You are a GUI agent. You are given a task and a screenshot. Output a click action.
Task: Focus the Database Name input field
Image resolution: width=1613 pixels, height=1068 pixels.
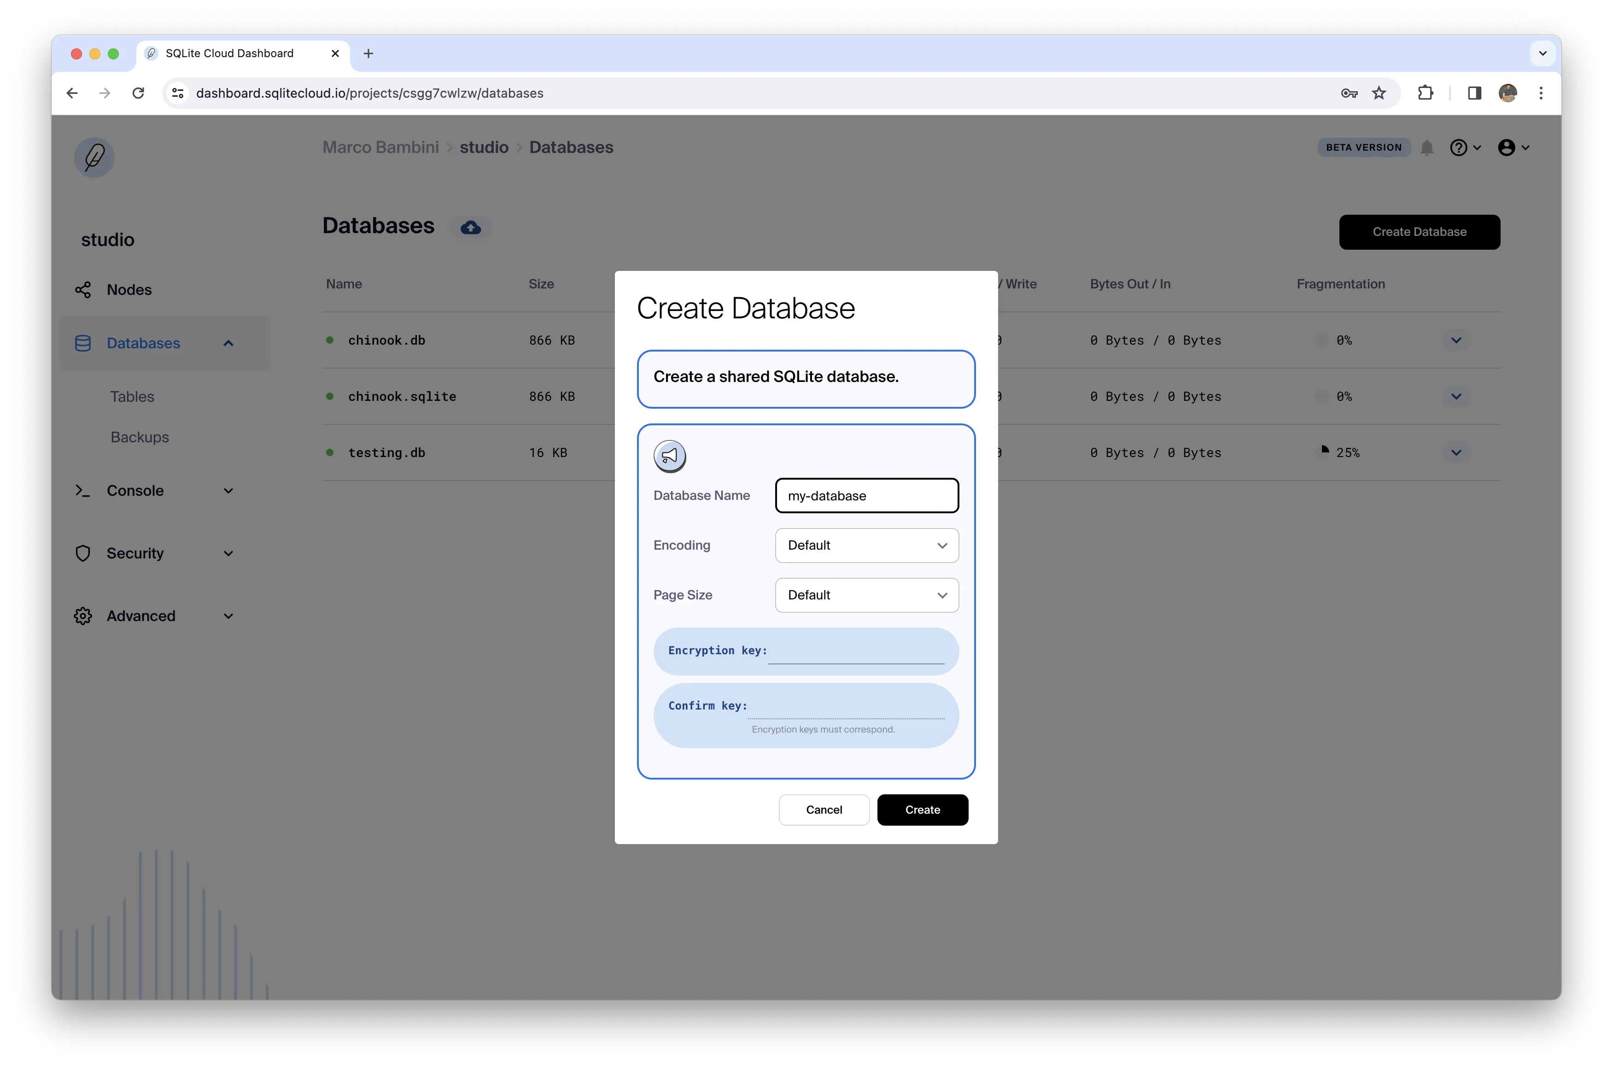coord(867,496)
